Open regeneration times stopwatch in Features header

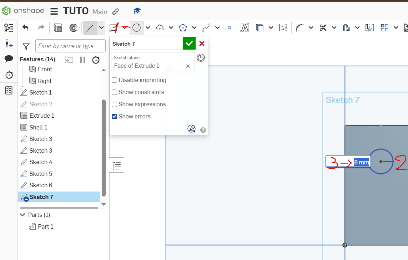(x=96, y=60)
